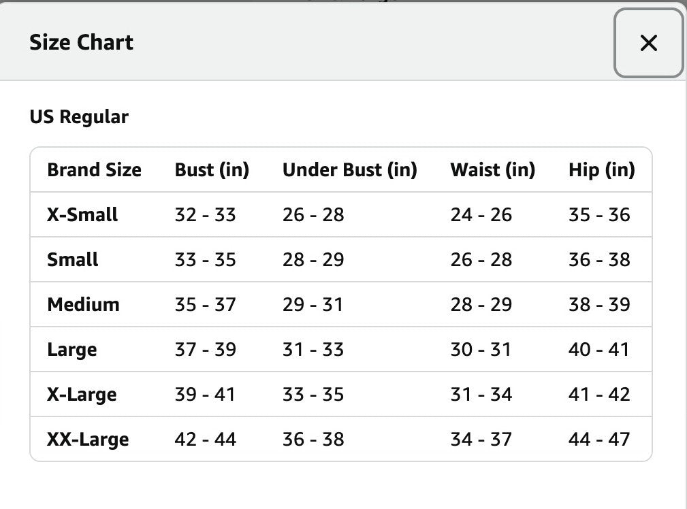Screen dimensions: 687x509
Task: Click the Hip (in) column header
Action: pos(601,169)
